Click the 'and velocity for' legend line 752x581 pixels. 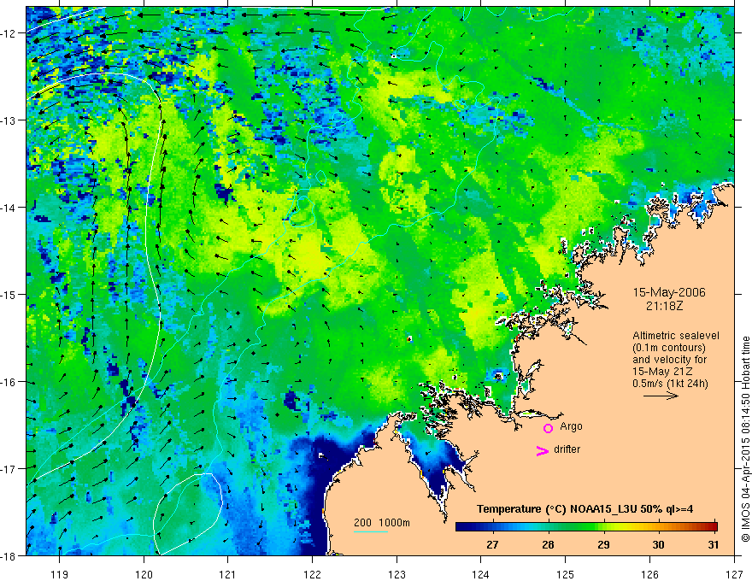point(670,360)
